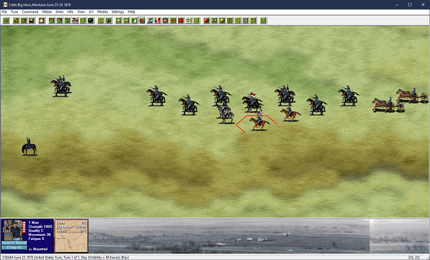430x260 pixels.
Task: Click the yellow question mark help icon
Action: click(263, 21)
